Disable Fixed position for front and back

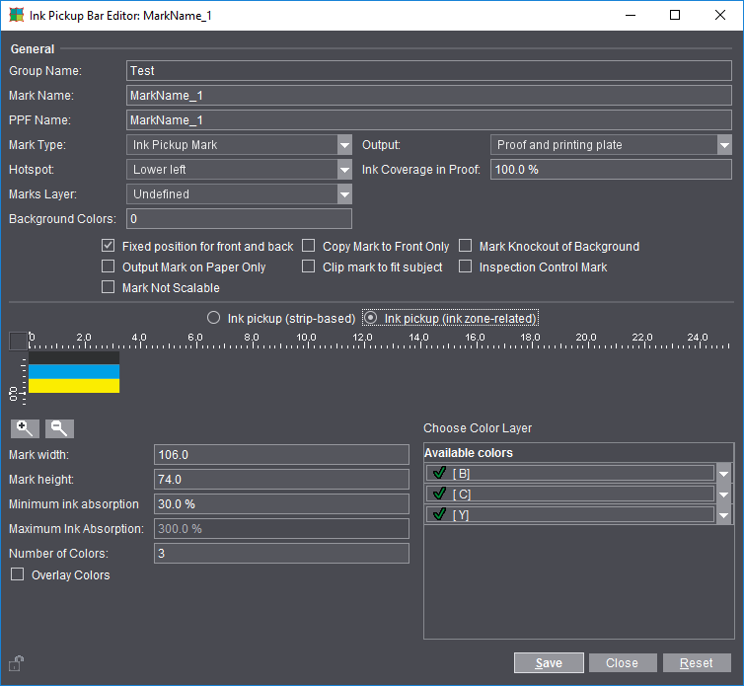click(109, 247)
